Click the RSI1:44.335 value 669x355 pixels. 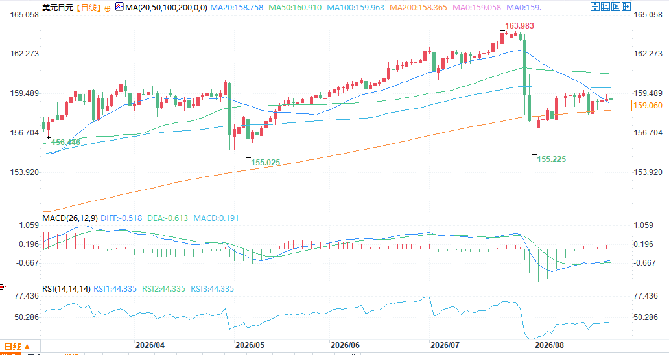(115, 289)
